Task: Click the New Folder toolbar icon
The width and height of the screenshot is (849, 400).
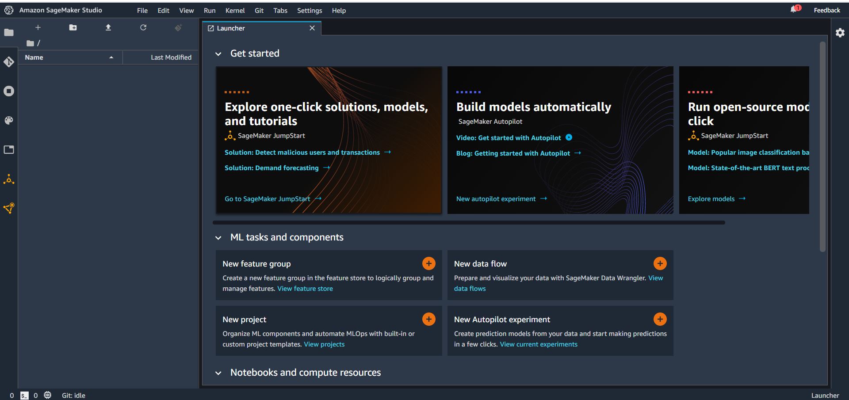Action: (x=73, y=27)
